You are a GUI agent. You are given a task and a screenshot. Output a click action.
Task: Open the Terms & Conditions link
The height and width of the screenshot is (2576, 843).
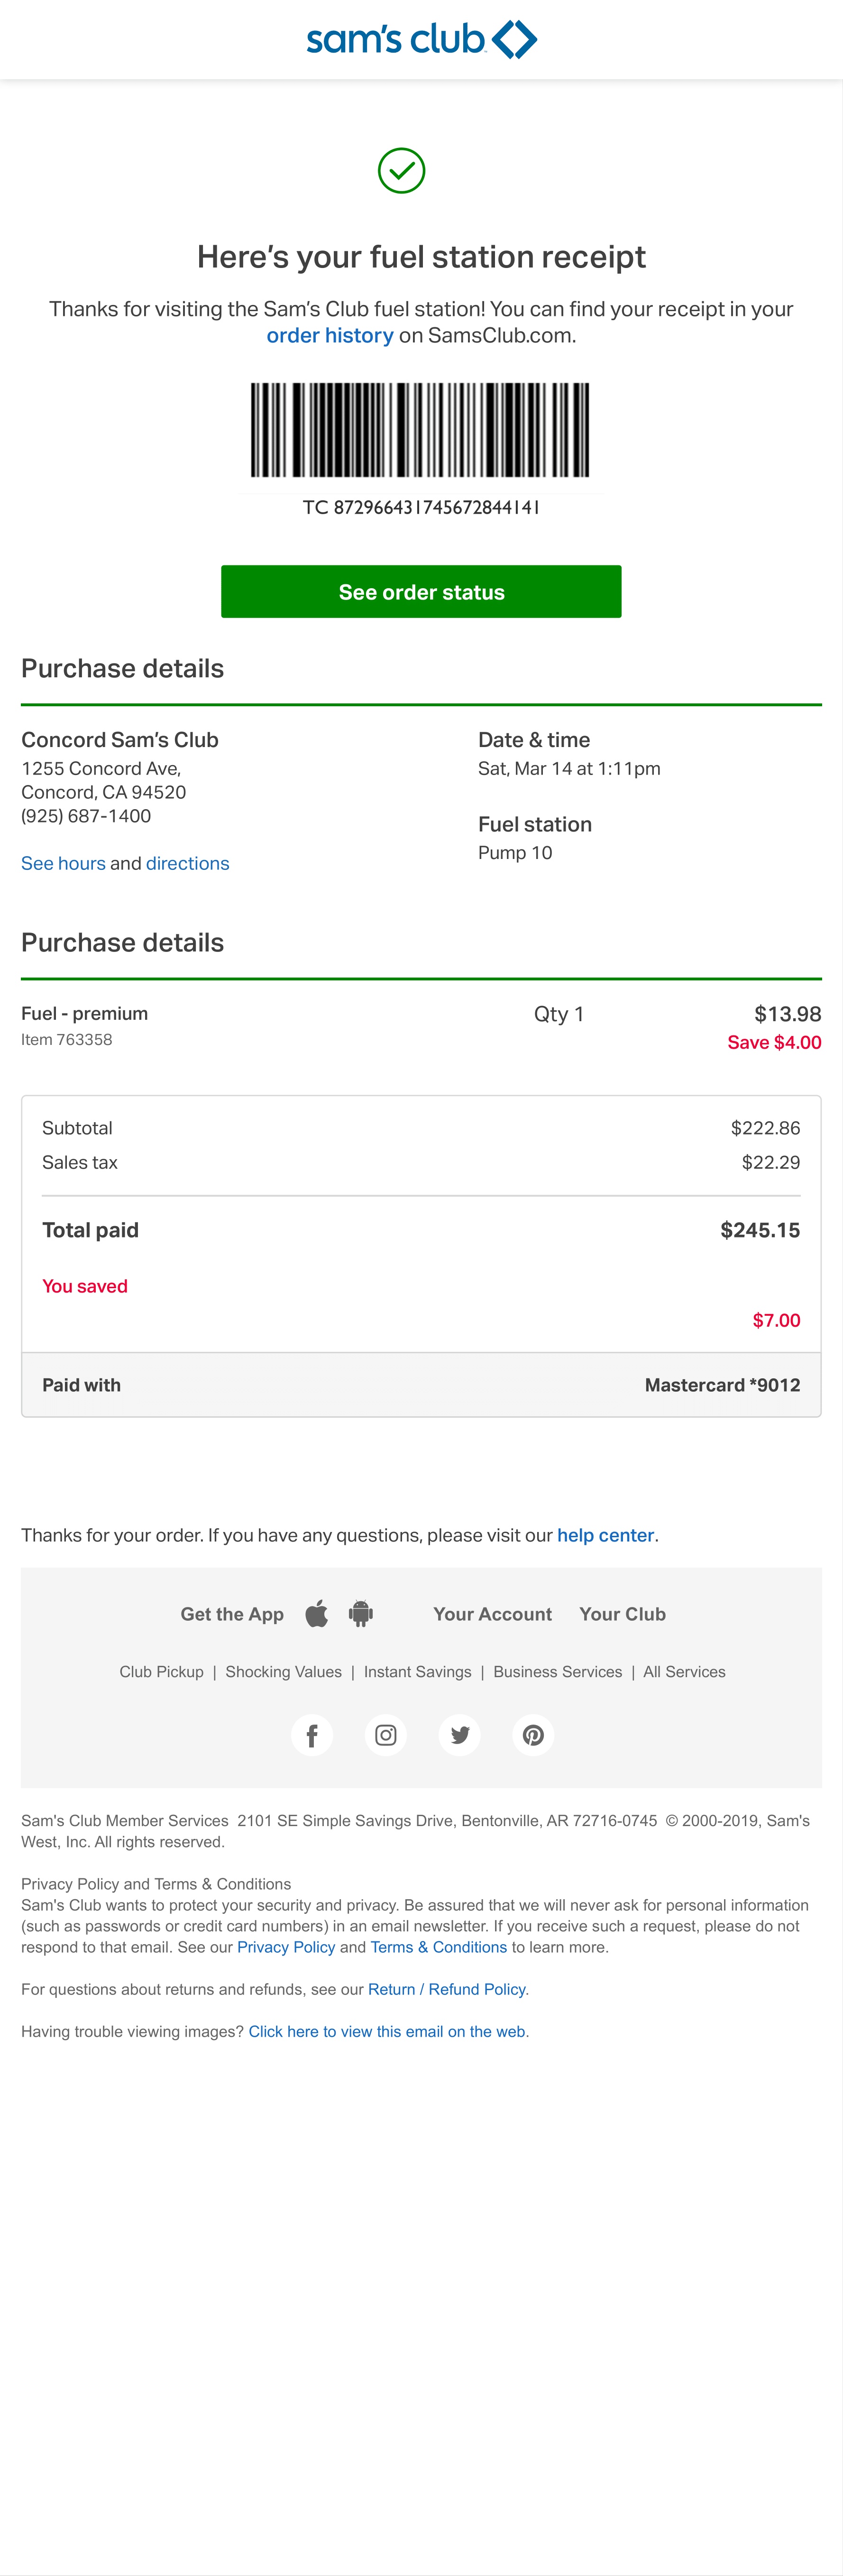click(439, 1947)
